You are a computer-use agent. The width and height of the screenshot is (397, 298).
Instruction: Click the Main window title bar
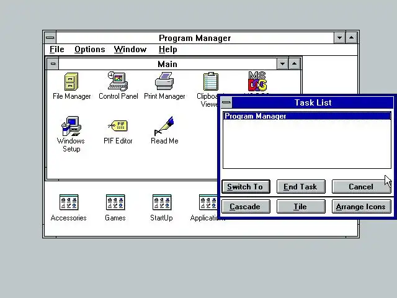167,64
